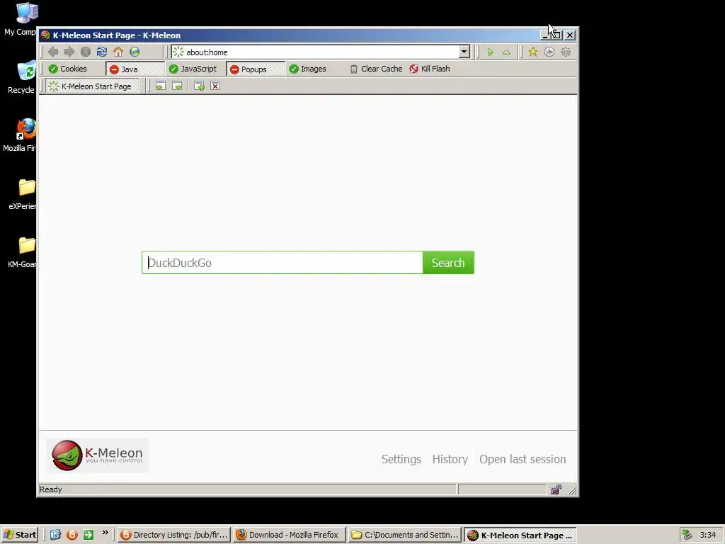Click the round clock history icon
This screenshot has height=544, width=725.
549,52
